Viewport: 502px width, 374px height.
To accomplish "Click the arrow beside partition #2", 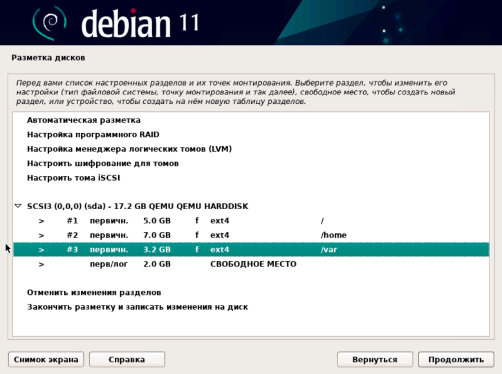I will click(x=41, y=236).
